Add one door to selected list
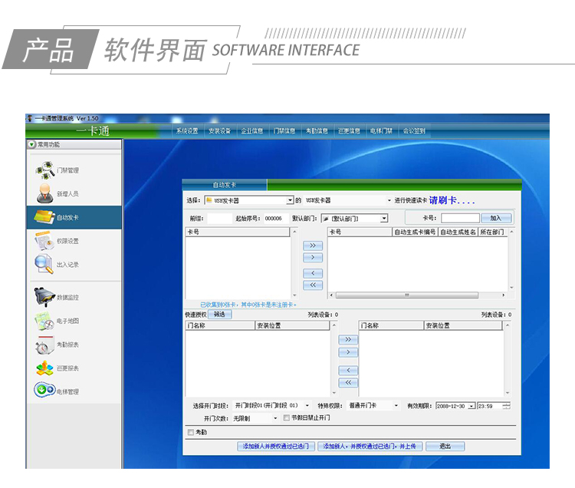 tap(348, 353)
